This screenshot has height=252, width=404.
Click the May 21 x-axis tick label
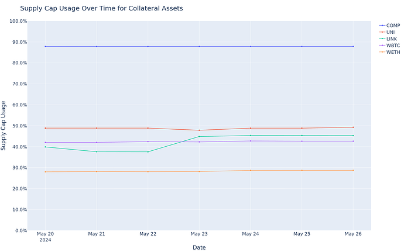point(97,234)
